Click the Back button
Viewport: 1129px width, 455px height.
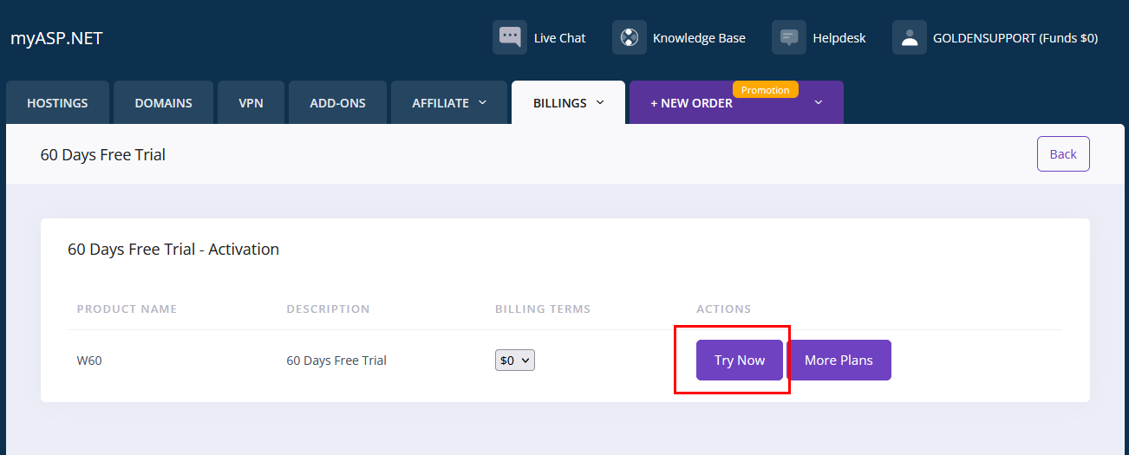point(1063,154)
